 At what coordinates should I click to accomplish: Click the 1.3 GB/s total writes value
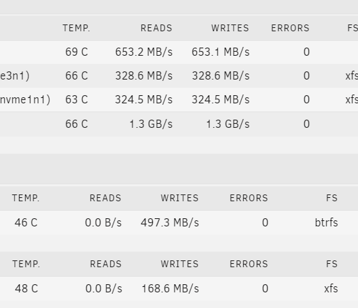click(x=228, y=124)
